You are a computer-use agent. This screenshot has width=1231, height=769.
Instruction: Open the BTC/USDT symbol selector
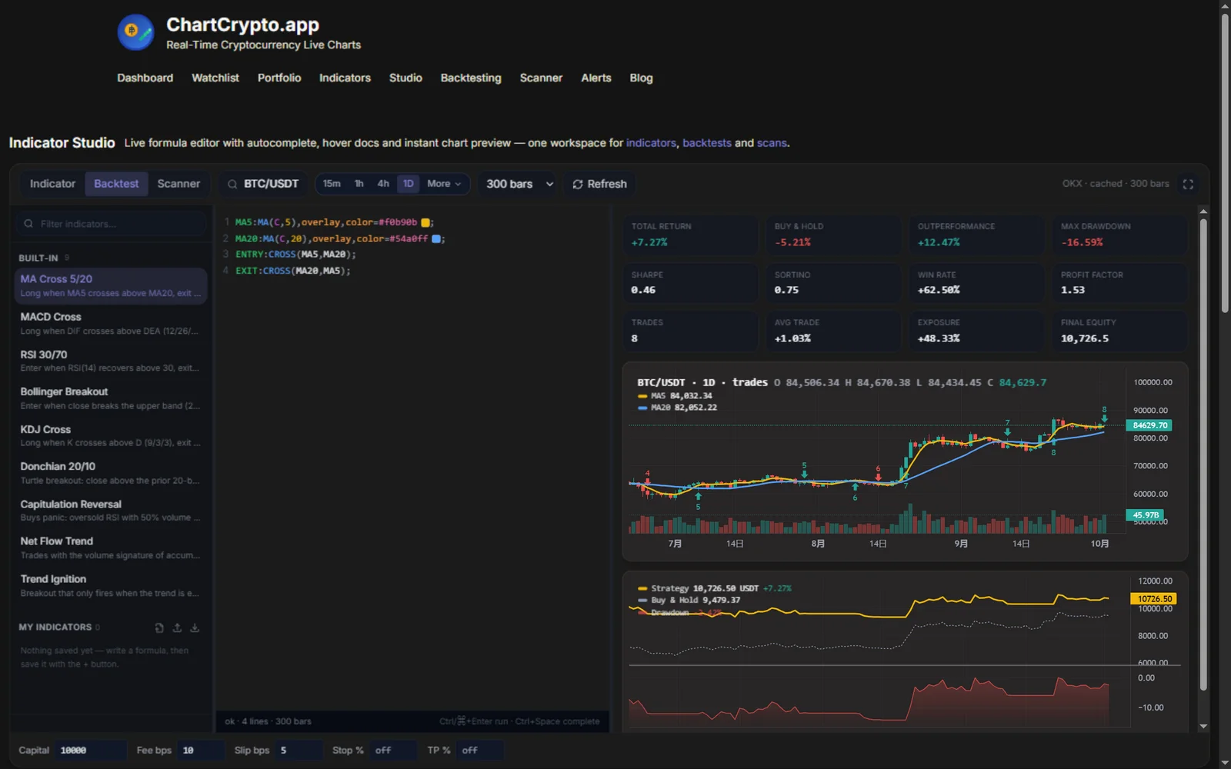[263, 184]
